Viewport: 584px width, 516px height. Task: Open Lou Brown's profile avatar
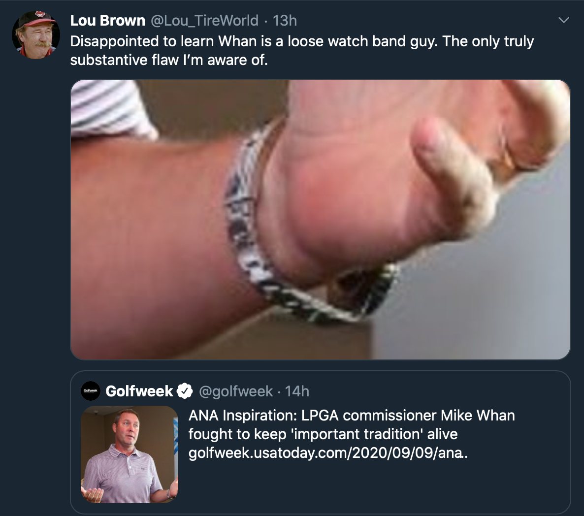pos(36,34)
